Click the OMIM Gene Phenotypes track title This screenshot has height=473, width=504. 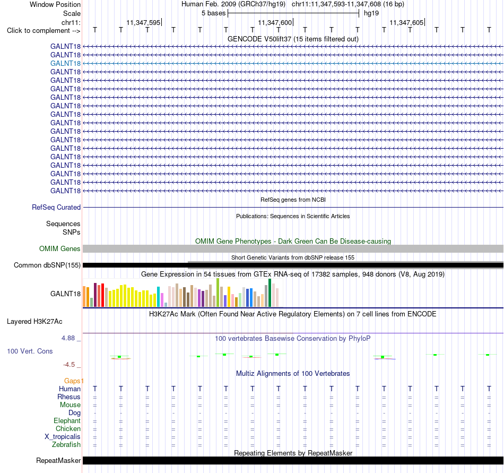pos(293,241)
